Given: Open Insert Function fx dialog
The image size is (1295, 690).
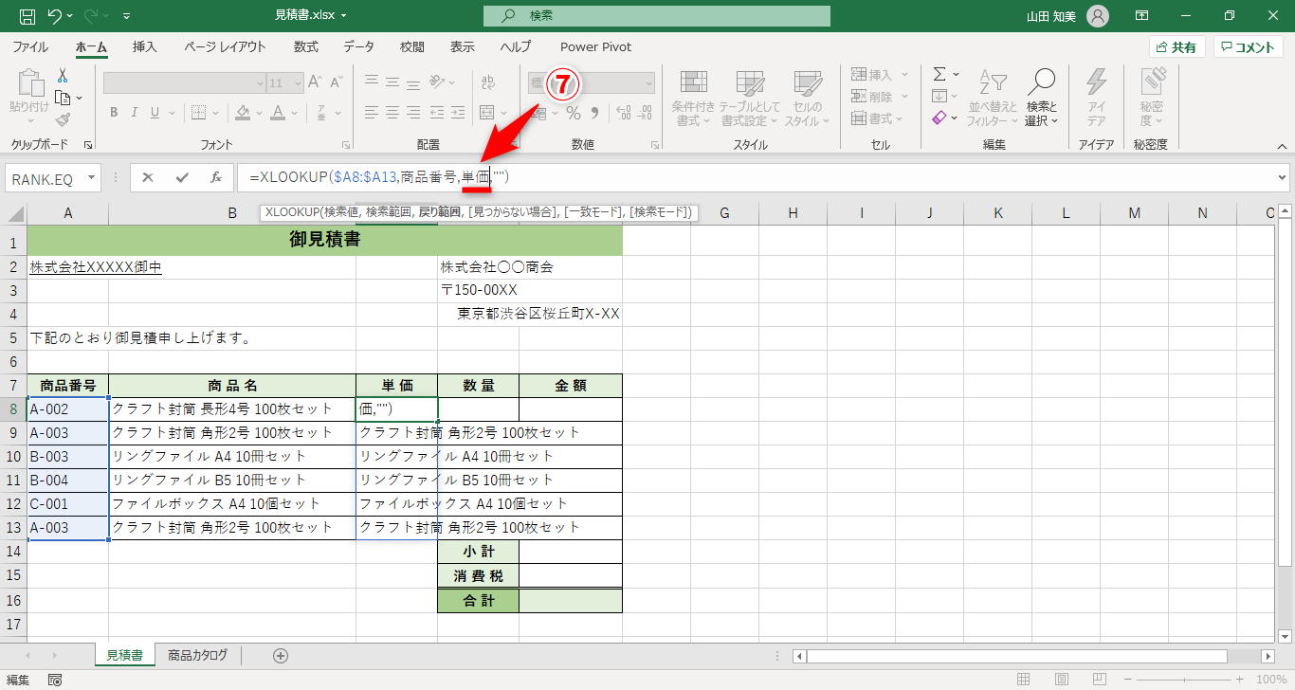Looking at the screenshot, I should pyautogui.click(x=215, y=177).
